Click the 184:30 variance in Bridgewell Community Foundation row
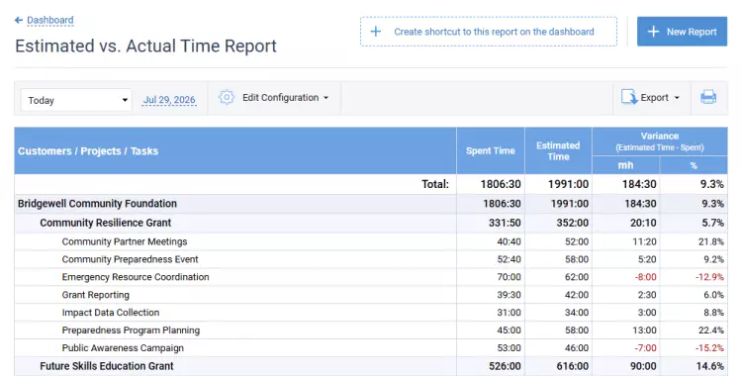Screen dimensions: 742x376 tap(640, 204)
